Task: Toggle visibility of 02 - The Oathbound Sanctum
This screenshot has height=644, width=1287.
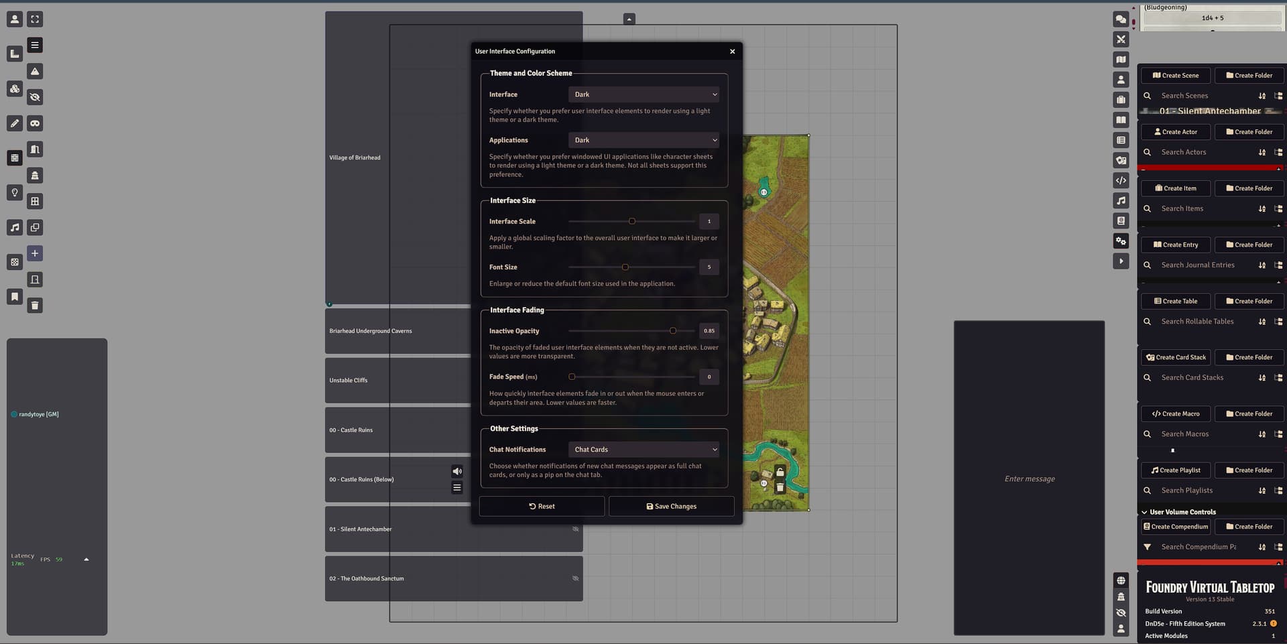Action: click(x=575, y=578)
